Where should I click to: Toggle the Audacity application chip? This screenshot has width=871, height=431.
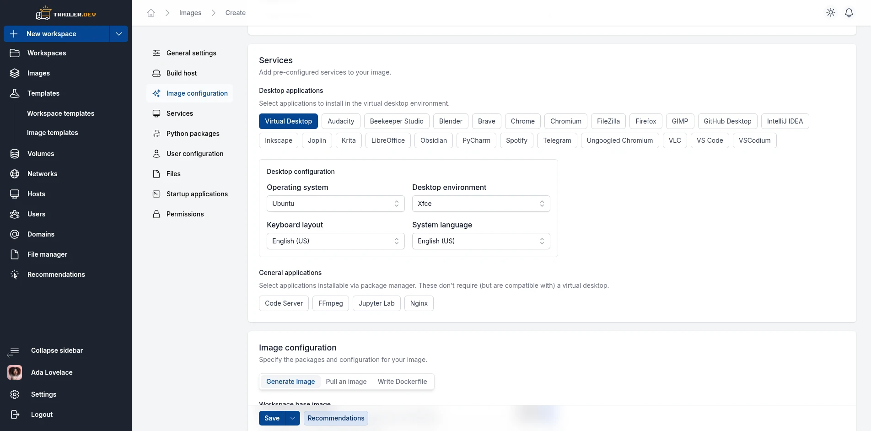click(x=341, y=121)
